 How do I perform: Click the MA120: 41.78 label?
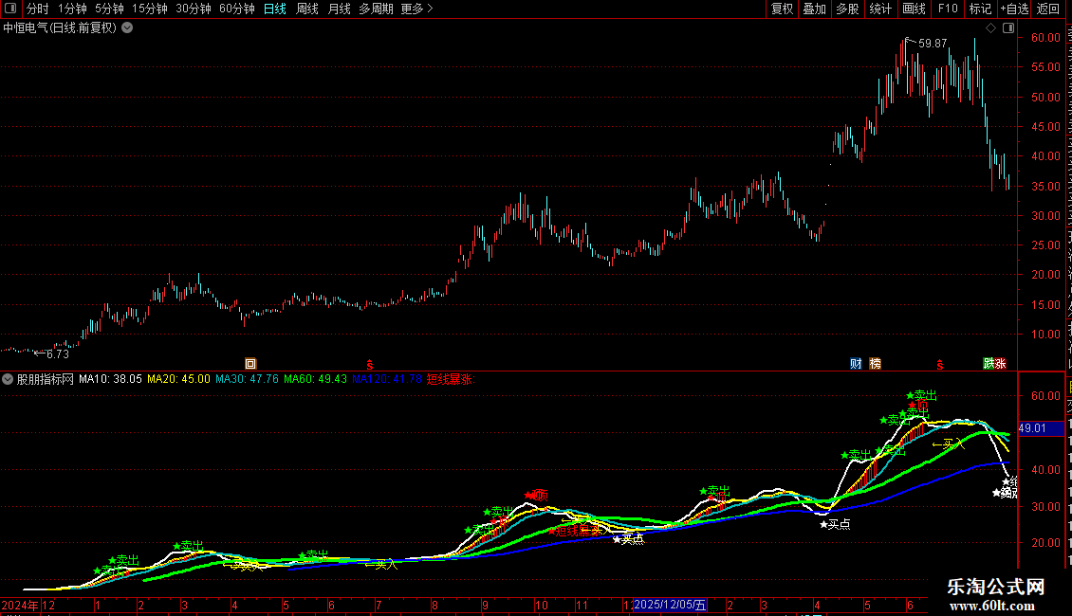(387, 379)
